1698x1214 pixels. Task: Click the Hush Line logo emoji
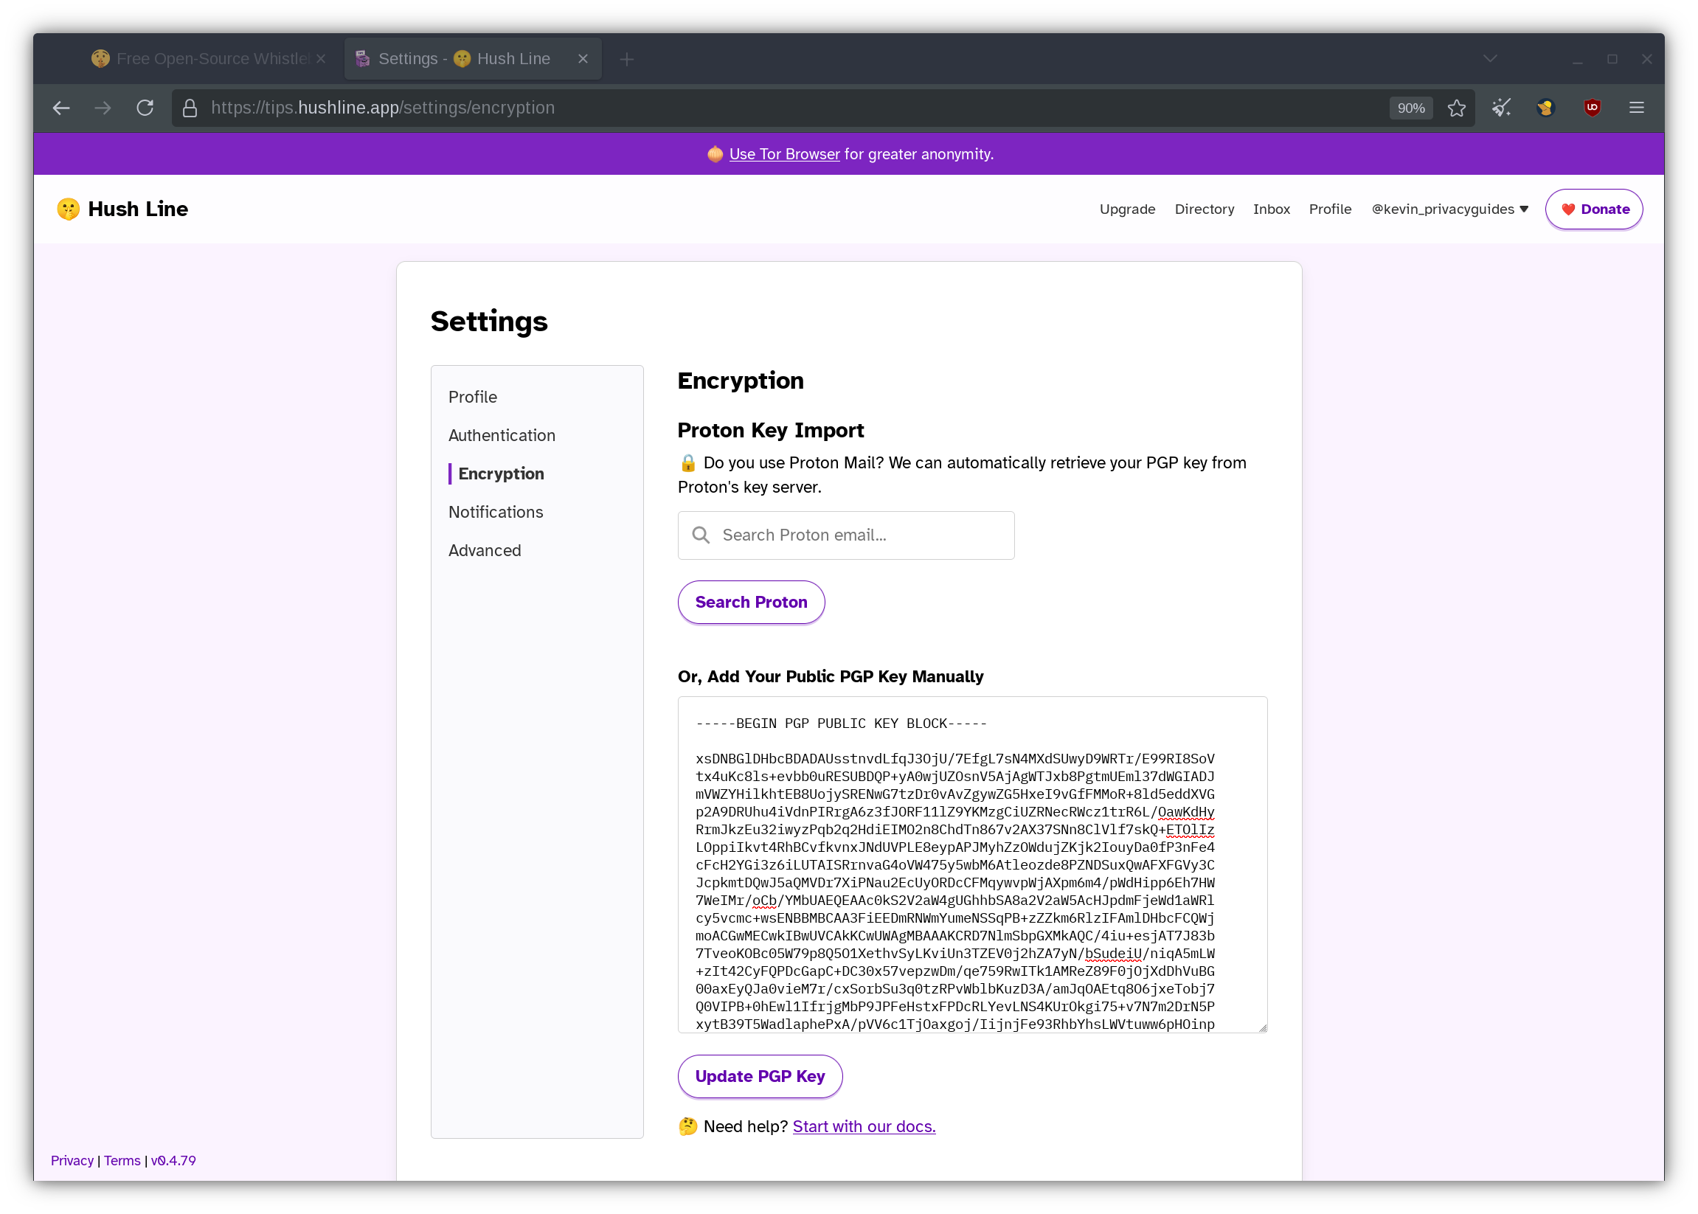click(x=68, y=209)
